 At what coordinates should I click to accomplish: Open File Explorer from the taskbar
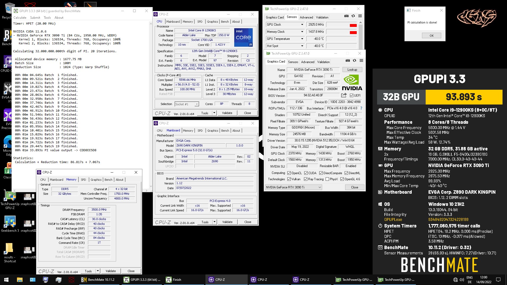[x=20, y=279]
